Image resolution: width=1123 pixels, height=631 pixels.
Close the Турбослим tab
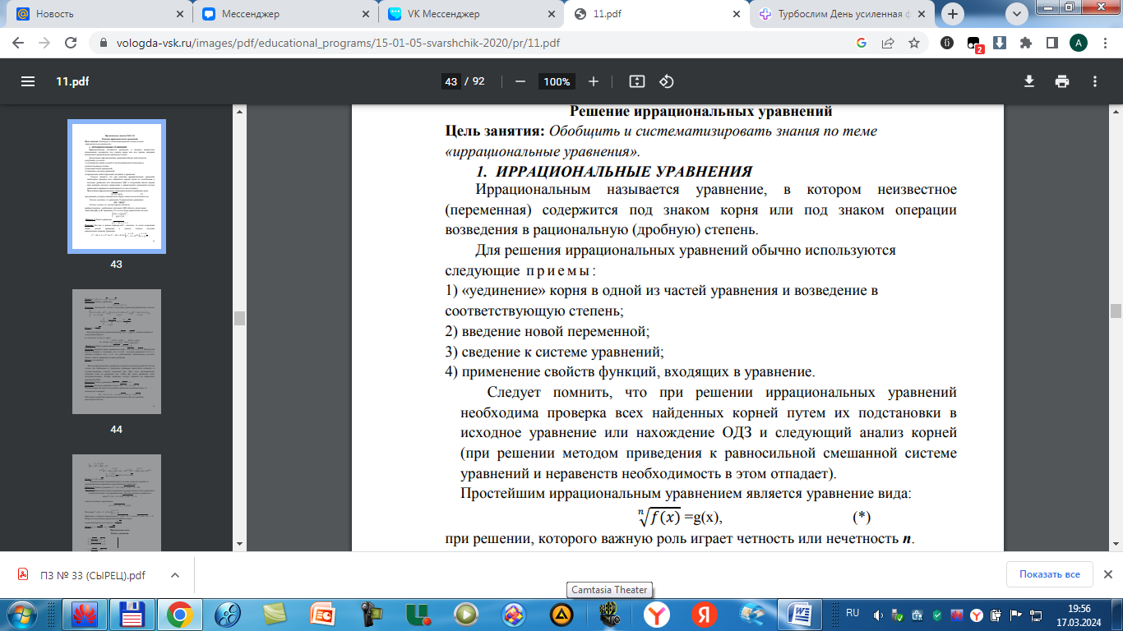click(x=921, y=14)
